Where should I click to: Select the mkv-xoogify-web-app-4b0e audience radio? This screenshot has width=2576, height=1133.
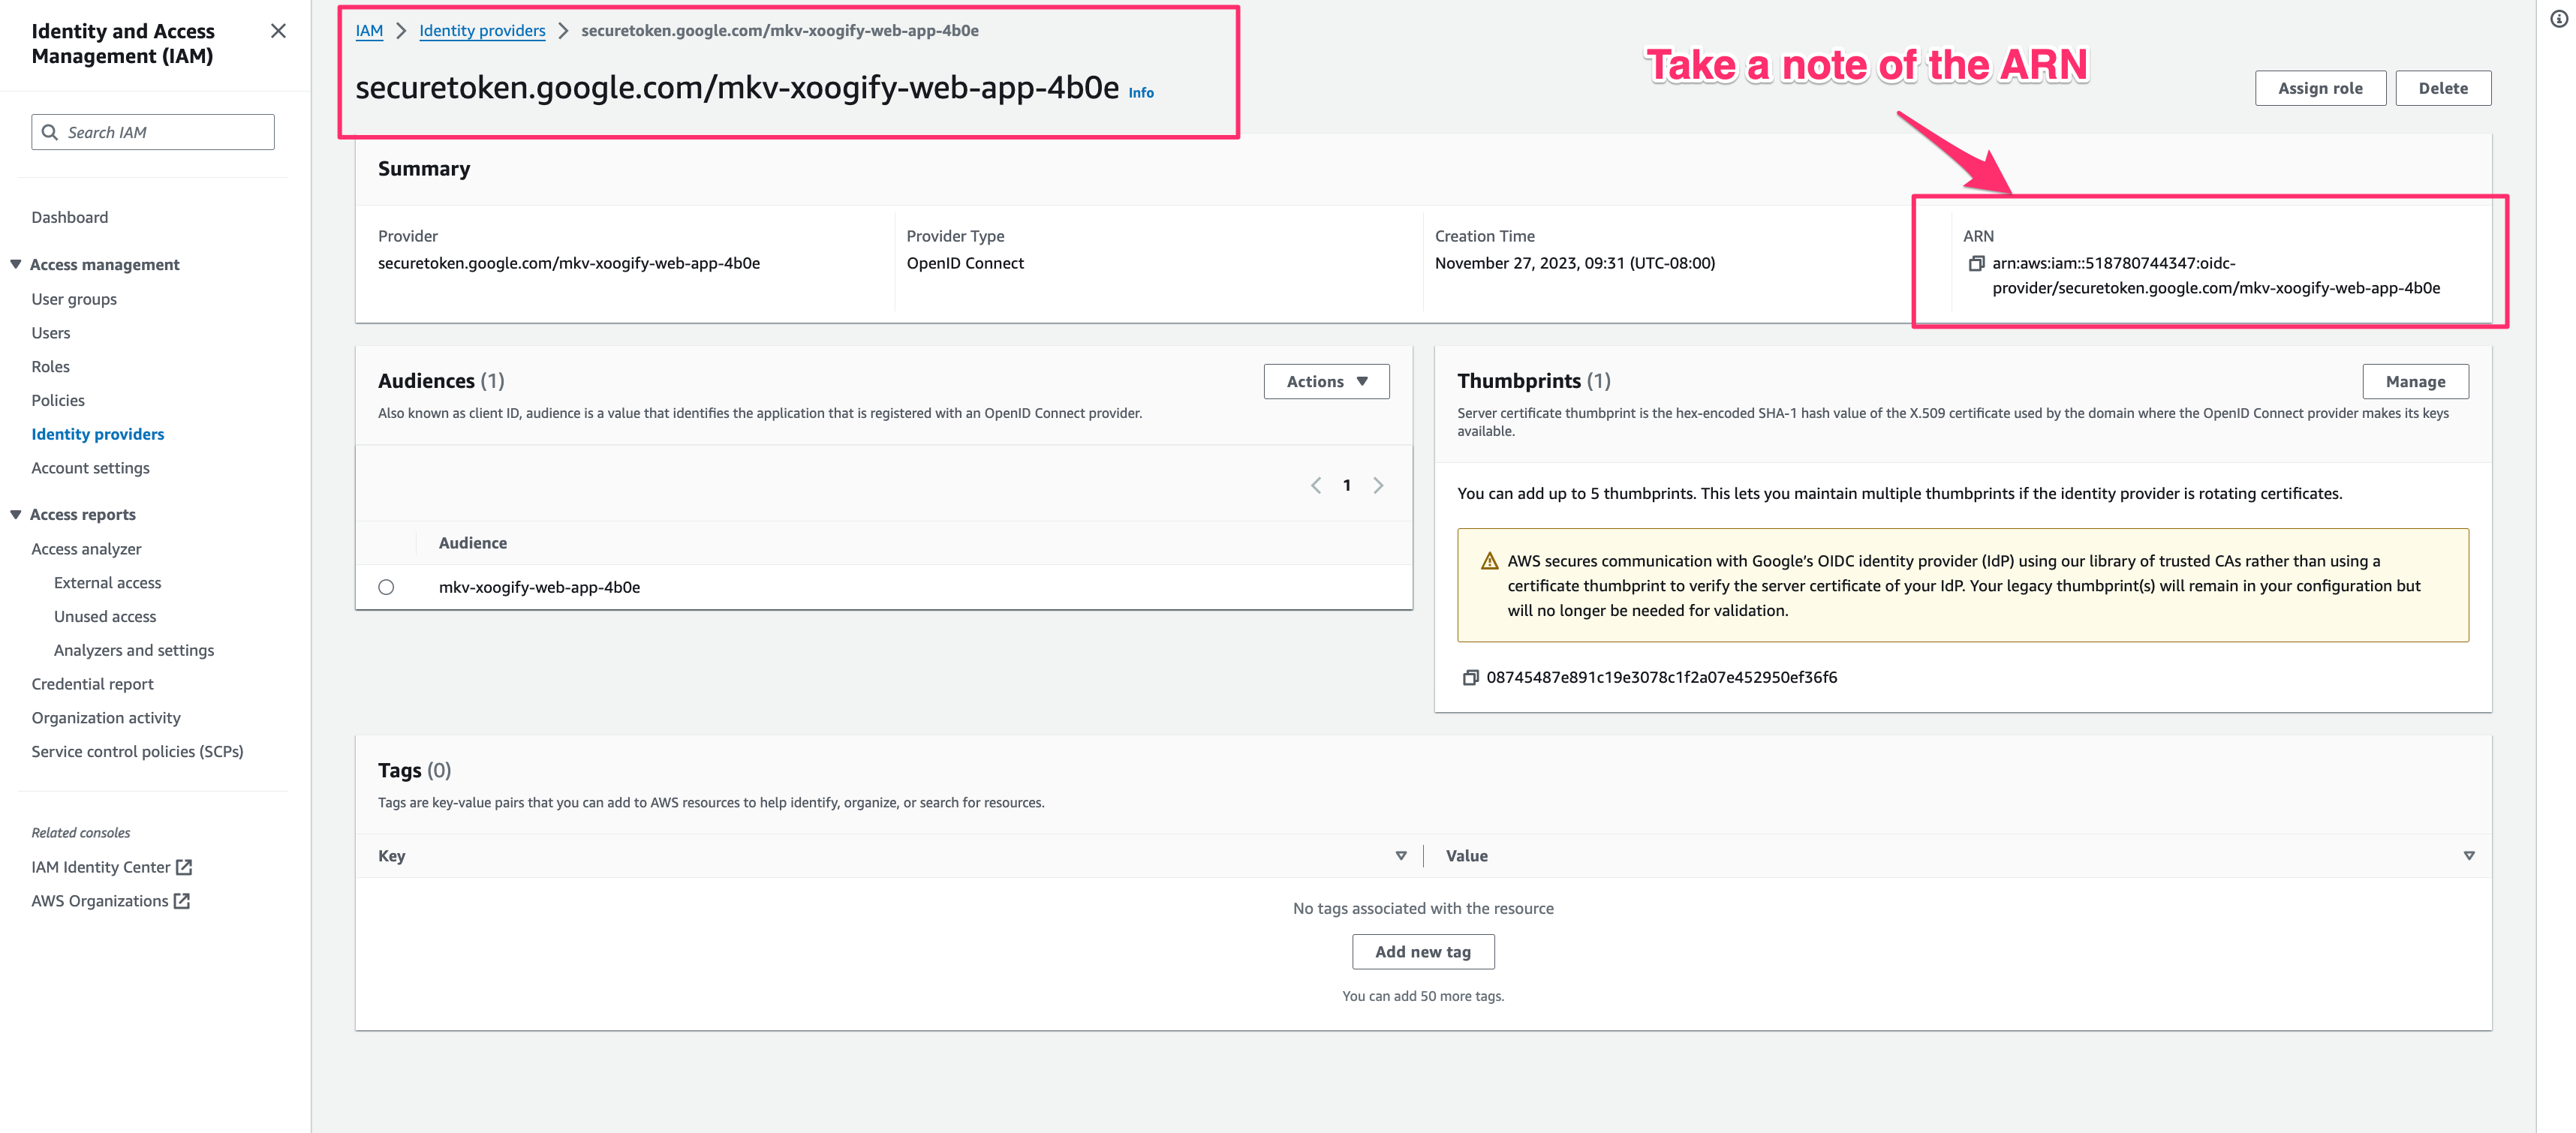[386, 587]
